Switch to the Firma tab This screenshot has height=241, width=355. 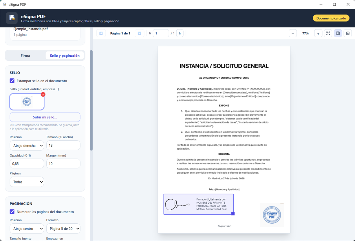pos(25,56)
